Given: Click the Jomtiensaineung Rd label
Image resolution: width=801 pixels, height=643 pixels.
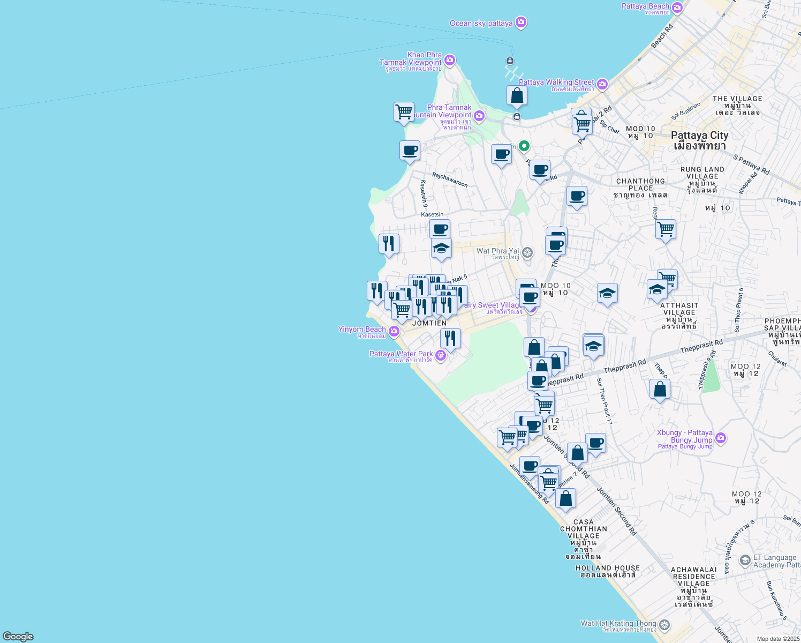Looking at the screenshot, I should click(530, 484).
